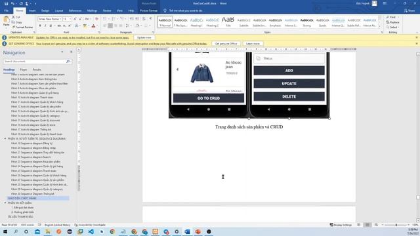Decrease font size with Shrink Font icon
Screen dimensions: 420x236
[x=80, y=19]
